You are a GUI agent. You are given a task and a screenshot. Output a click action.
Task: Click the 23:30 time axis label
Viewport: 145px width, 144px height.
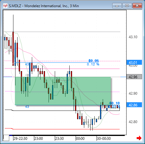(60, 139)
